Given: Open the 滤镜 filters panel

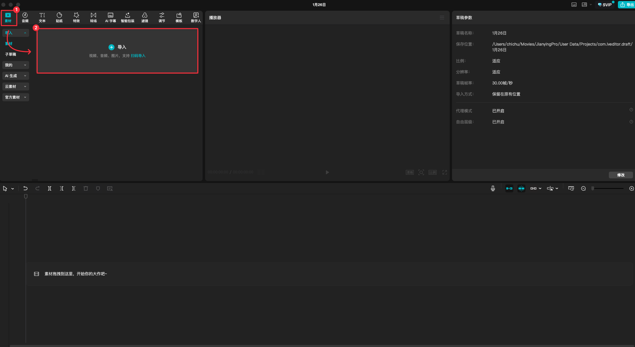Looking at the screenshot, I should pos(145,17).
